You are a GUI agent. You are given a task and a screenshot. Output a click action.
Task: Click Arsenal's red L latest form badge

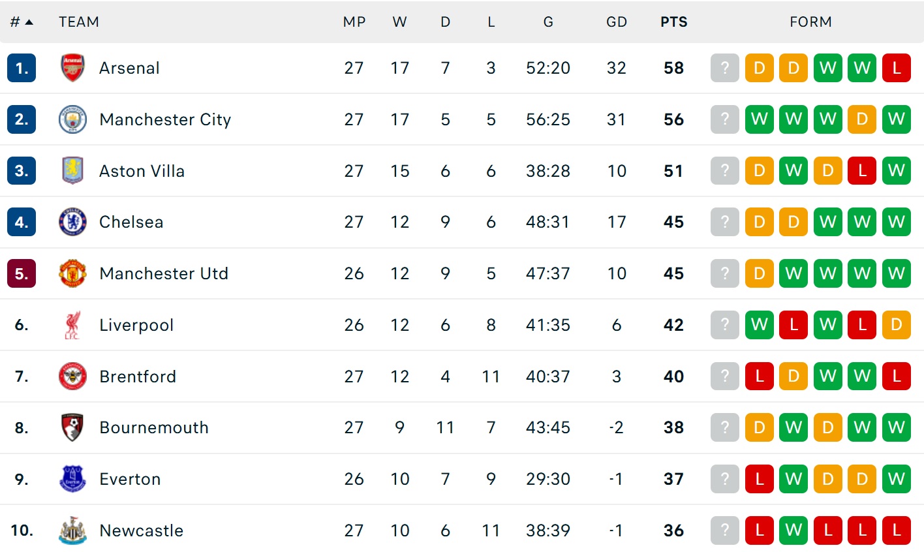[x=896, y=68]
